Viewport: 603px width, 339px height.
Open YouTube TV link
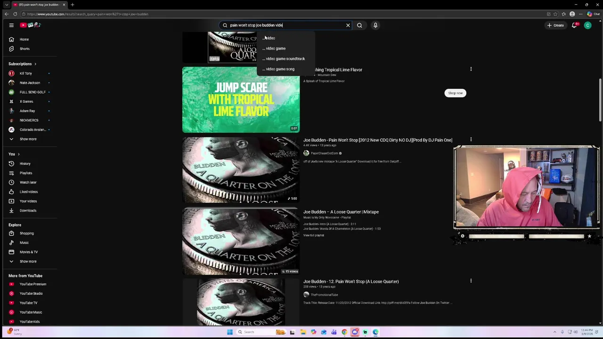[28, 303]
